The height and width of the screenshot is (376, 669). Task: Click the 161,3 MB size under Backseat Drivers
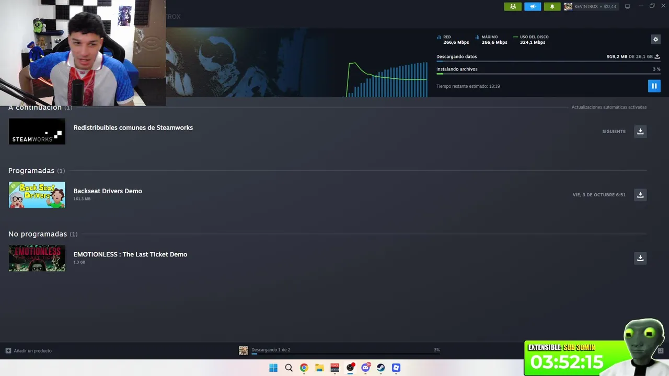click(82, 199)
